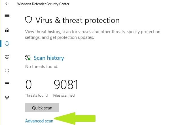This screenshot has height=125, width=176.
Task: Open Device performance & health heart icon
Action: [x=7, y=57]
